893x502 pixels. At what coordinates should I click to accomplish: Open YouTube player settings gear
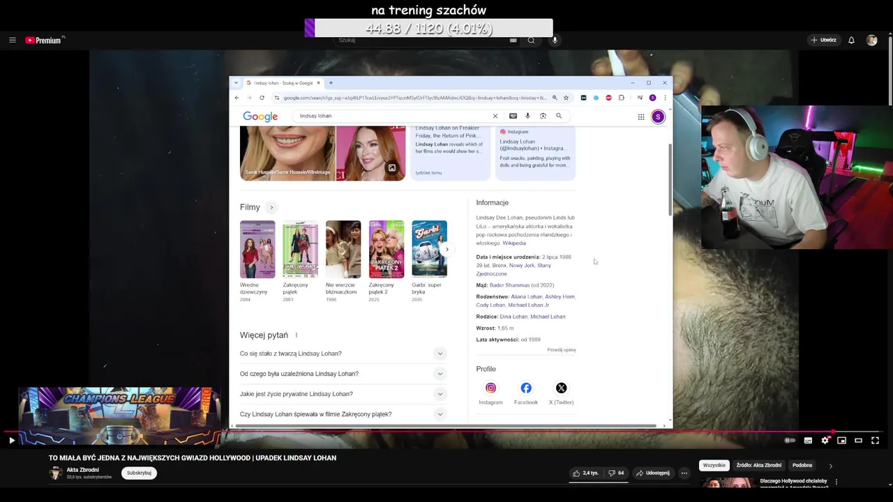825,441
